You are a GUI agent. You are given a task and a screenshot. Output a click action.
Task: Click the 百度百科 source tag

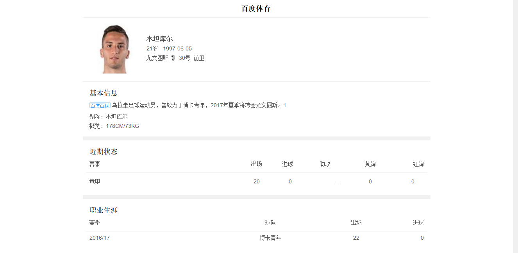[x=100, y=106]
